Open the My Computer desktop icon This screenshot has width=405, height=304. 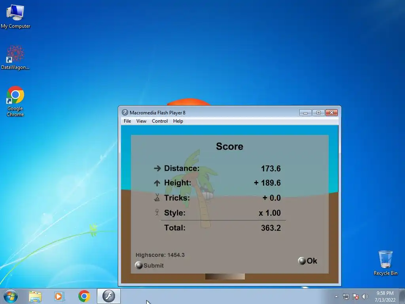(15, 17)
